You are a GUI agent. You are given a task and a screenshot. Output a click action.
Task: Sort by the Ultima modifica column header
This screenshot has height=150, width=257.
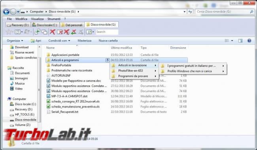(124, 48)
